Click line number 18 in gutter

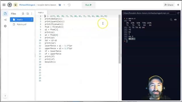click(40, 62)
